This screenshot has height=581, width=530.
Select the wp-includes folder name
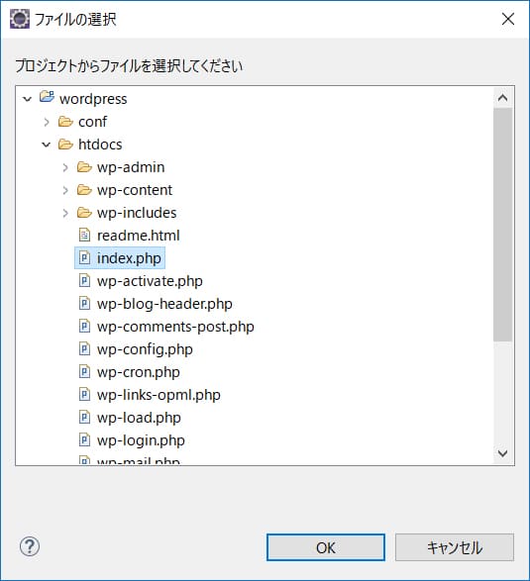click(137, 213)
